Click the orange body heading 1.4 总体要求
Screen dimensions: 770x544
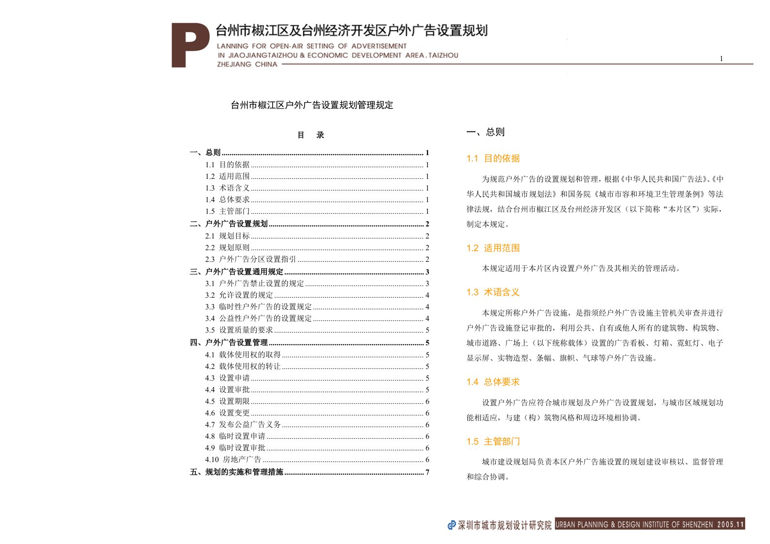pyautogui.click(x=493, y=382)
